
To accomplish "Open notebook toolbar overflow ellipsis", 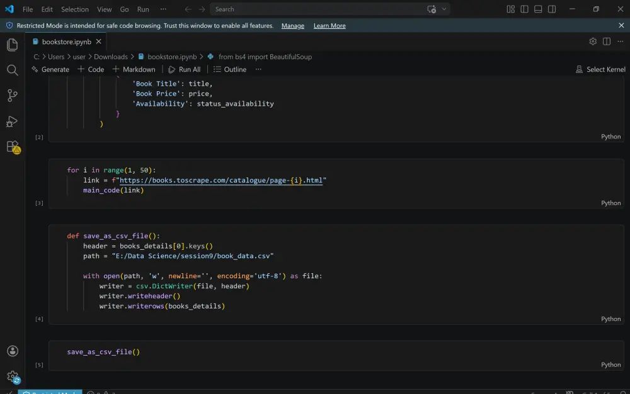I will (x=258, y=69).
